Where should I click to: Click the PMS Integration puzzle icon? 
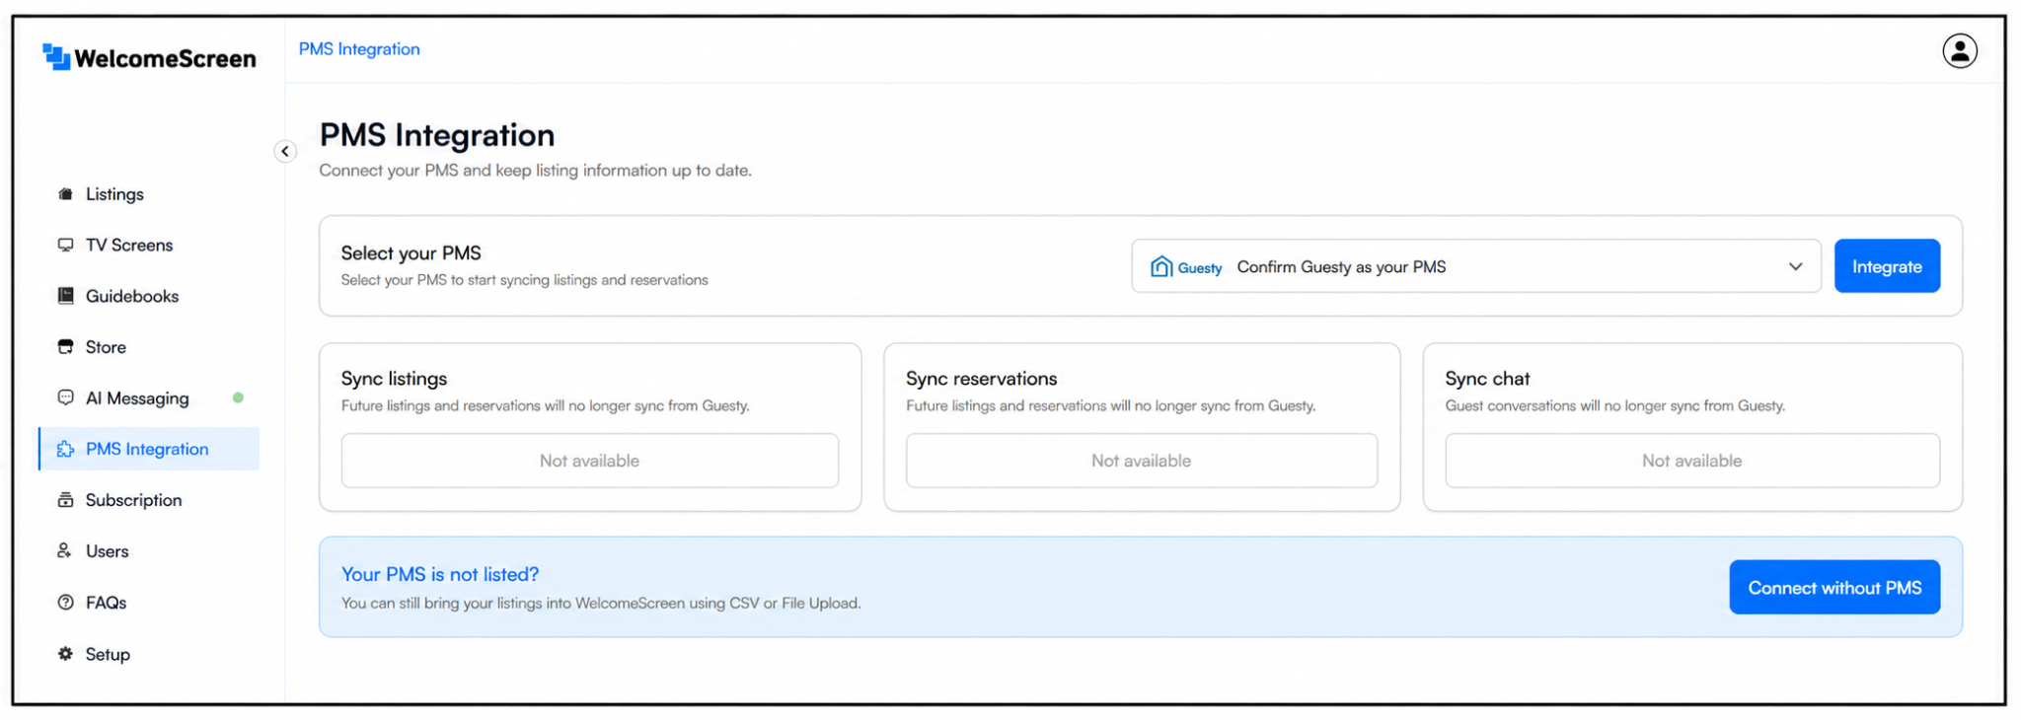pyautogui.click(x=65, y=449)
